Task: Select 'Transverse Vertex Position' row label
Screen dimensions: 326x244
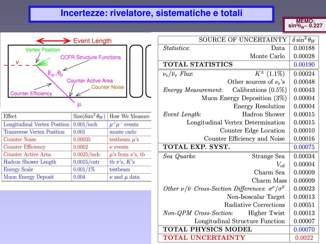Action: click(x=34, y=132)
